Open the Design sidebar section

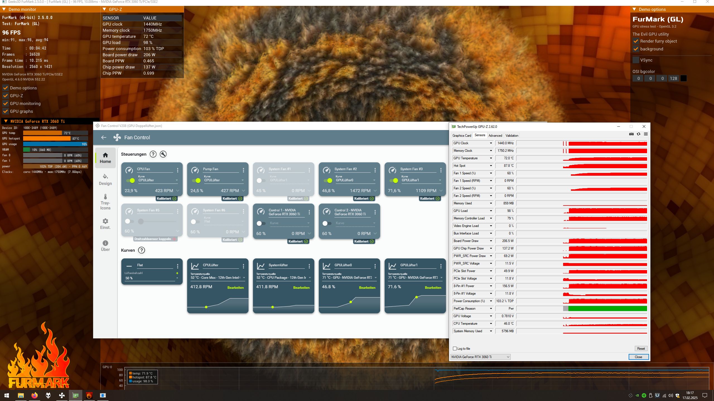point(105,180)
